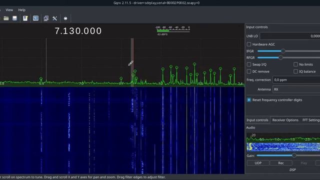Adjust the IFGR slider handle
The image size is (320, 180).
283,51
